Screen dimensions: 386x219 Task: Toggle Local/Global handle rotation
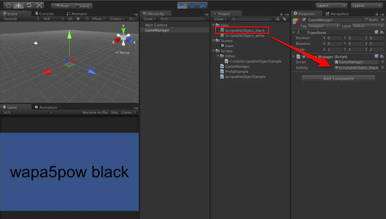tap(82, 6)
